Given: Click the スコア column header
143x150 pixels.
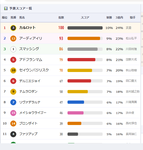Looking at the screenshot, I should point(85,17).
